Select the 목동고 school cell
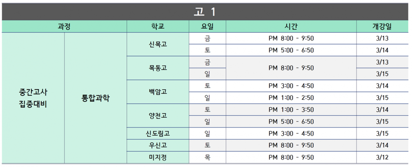412x167 pixels. click(158, 68)
